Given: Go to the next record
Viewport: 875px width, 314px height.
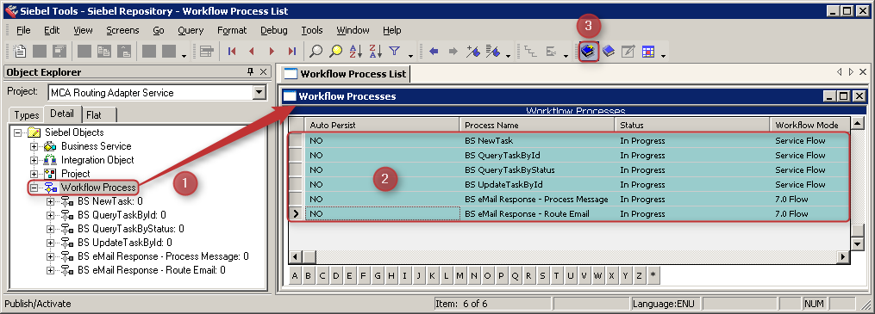Looking at the screenshot, I should click(272, 52).
